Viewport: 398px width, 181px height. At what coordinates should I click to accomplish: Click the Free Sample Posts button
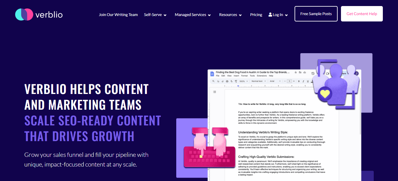pyautogui.click(x=316, y=14)
